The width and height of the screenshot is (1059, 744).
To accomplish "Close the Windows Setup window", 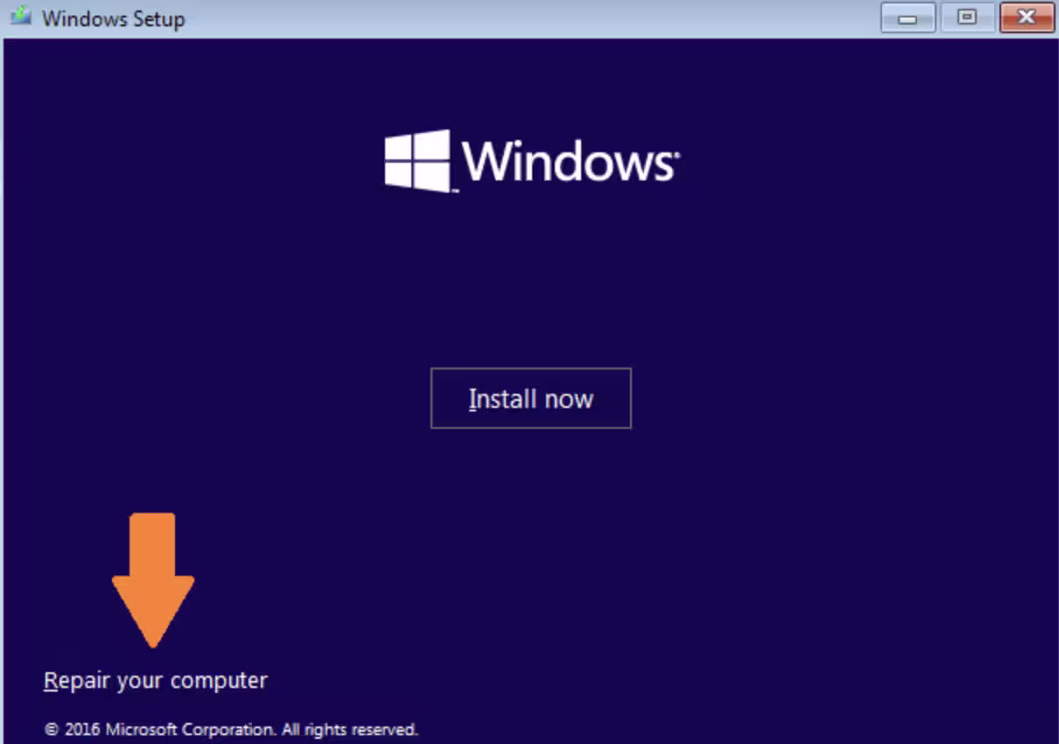I will click(1026, 17).
